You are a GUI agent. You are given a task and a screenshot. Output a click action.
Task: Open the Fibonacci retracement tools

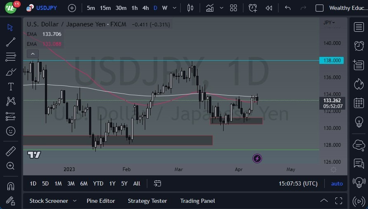(x=11, y=57)
